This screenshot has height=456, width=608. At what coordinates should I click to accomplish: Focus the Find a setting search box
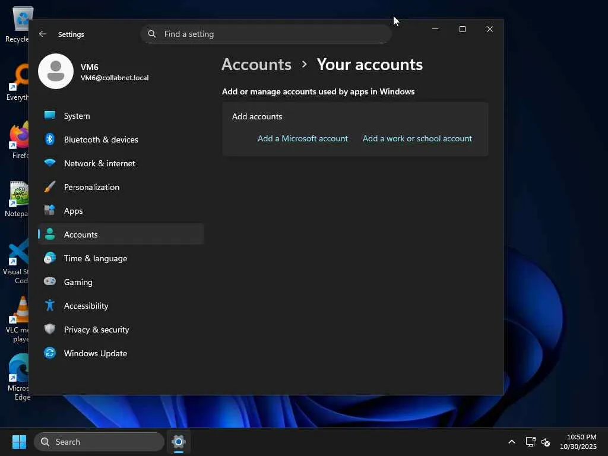tap(266, 34)
